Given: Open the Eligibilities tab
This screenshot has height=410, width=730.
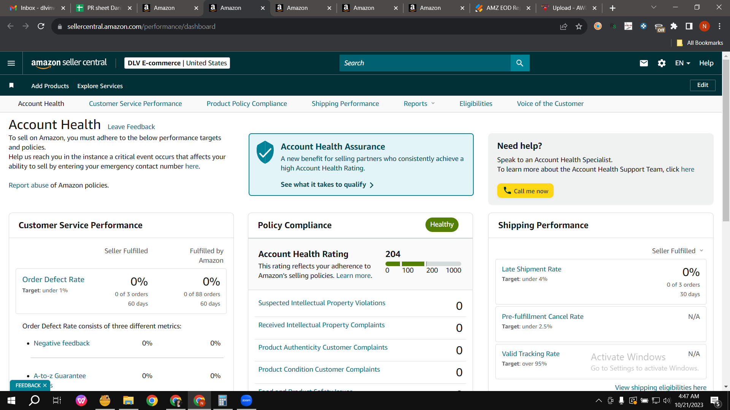Looking at the screenshot, I should tap(476, 104).
